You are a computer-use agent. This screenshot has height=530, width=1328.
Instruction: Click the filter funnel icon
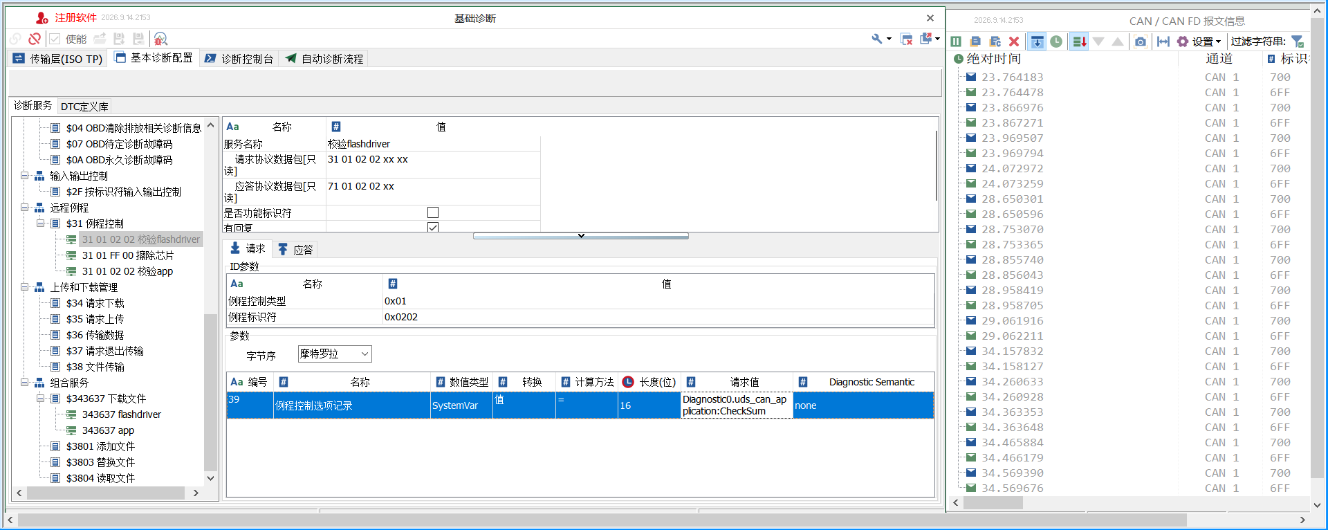(1298, 42)
